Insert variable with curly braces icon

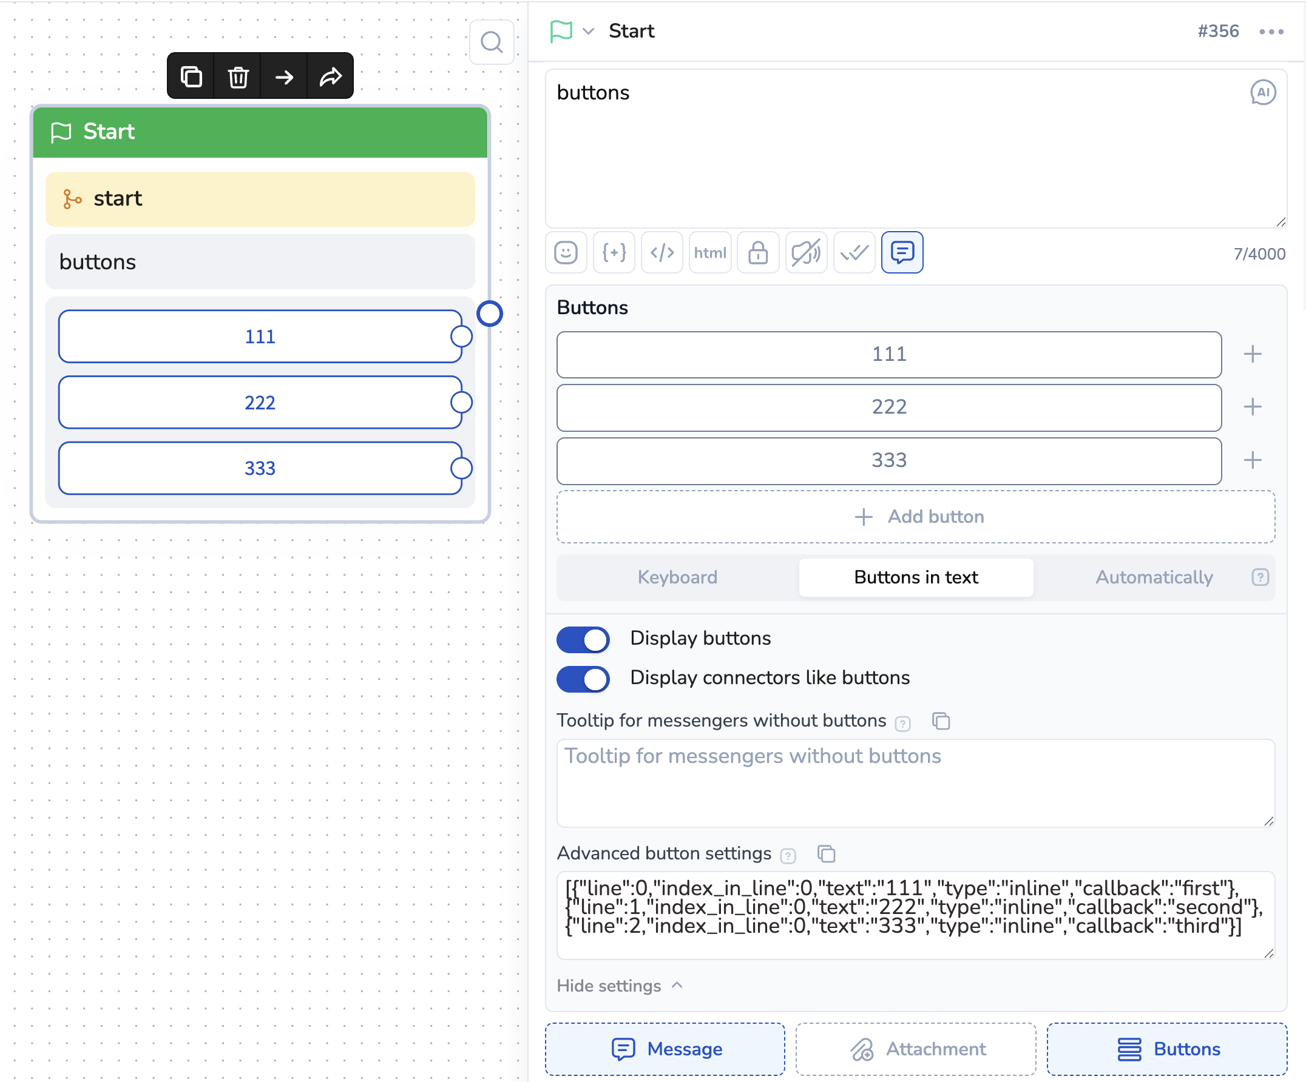tap(614, 252)
